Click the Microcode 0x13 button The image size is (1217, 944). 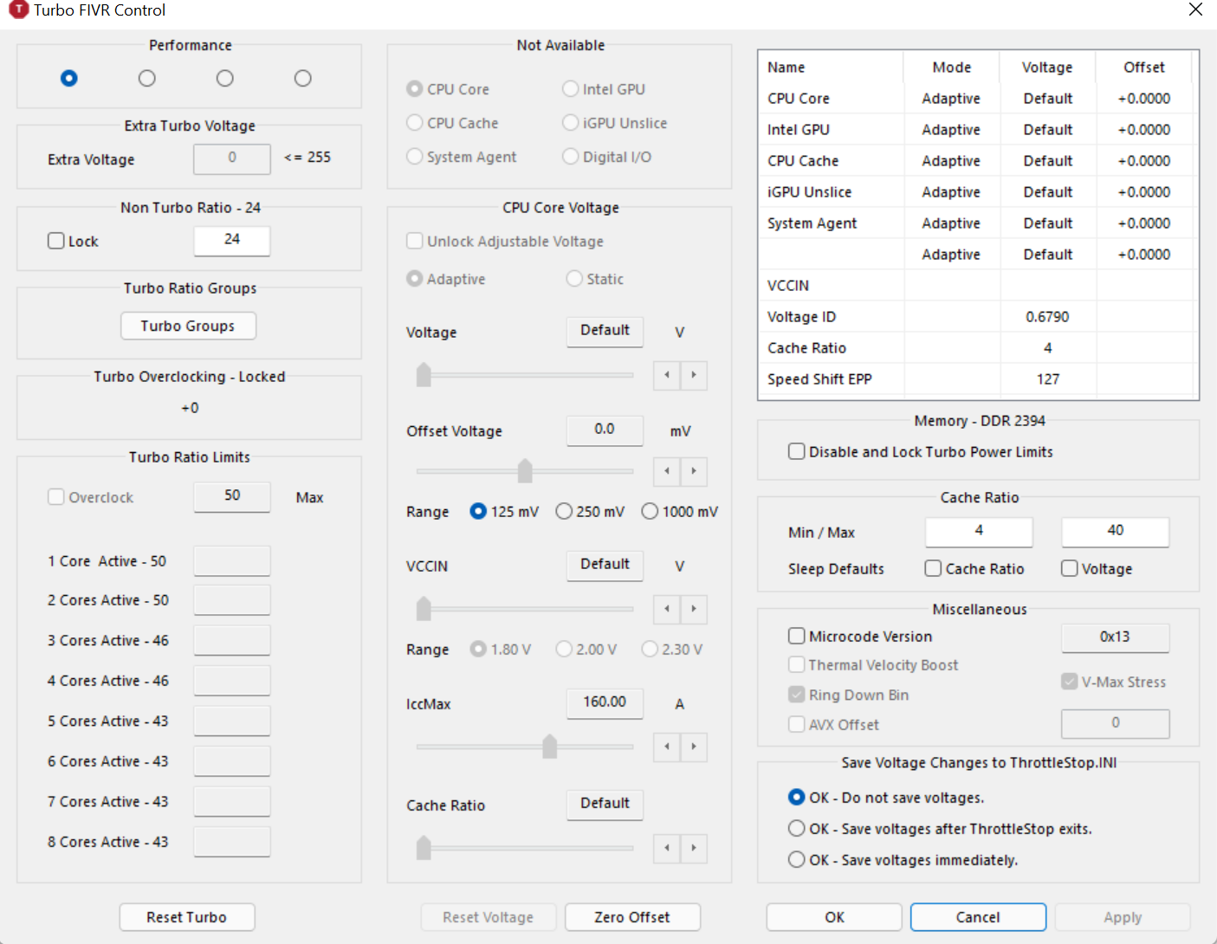1115,637
